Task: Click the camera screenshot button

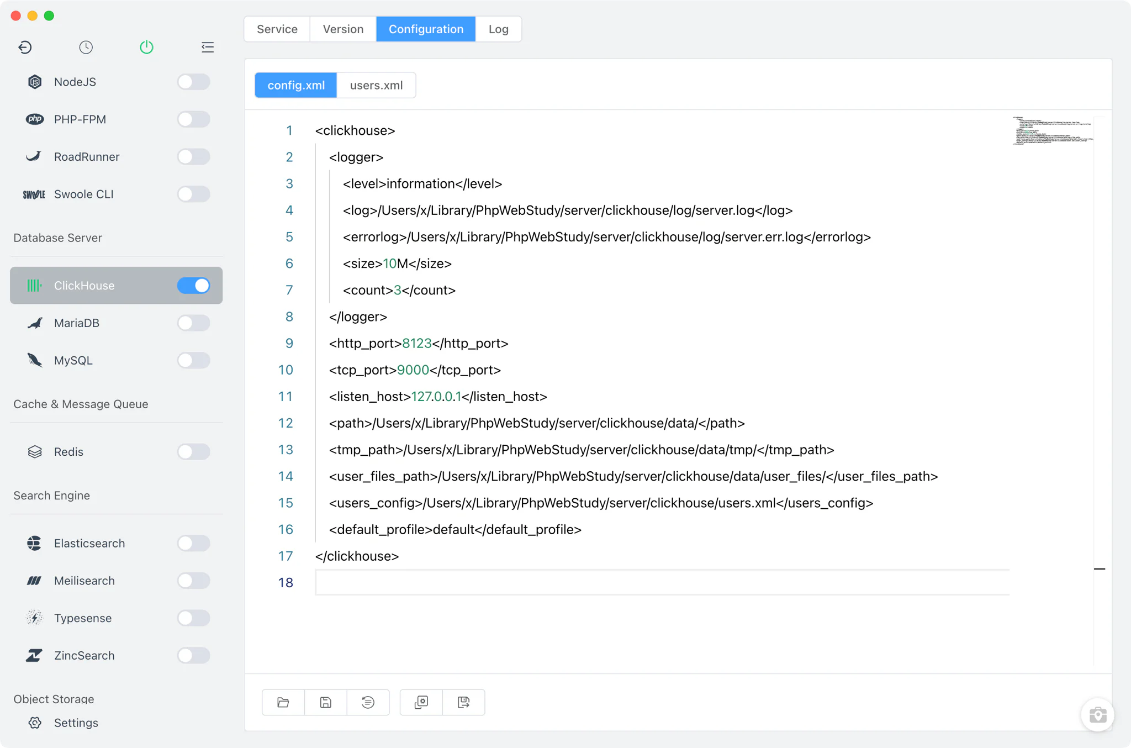Action: (1098, 715)
